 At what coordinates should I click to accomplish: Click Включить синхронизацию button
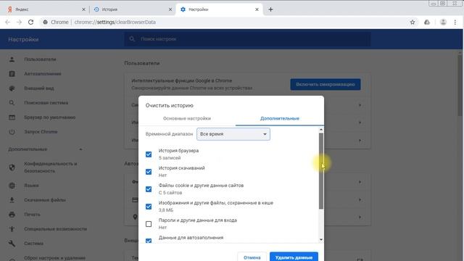pos(326,84)
